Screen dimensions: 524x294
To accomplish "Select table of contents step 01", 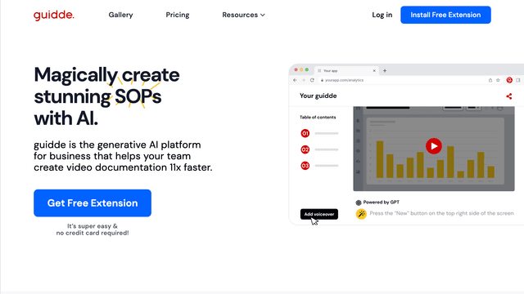I will click(x=305, y=133).
